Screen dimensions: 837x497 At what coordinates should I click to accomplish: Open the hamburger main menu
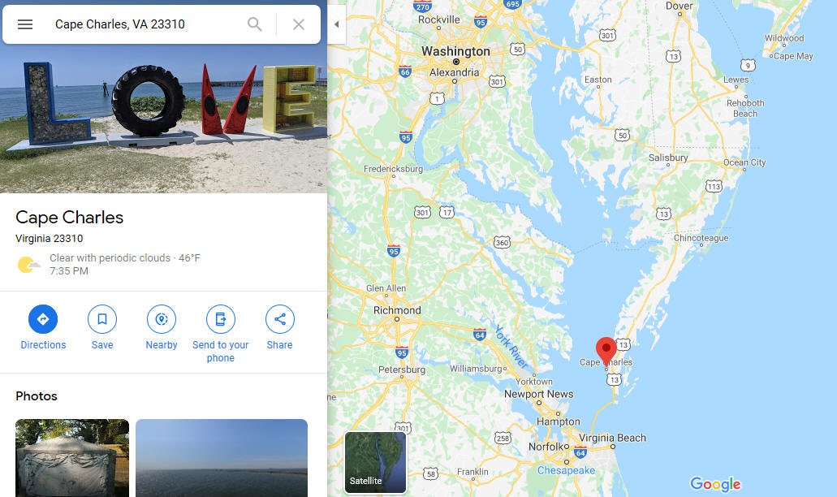click(x=25, y=24)
